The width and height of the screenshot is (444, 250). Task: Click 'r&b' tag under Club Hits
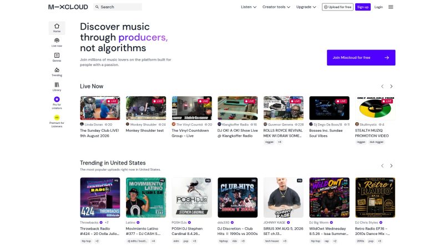click(234, 241)
